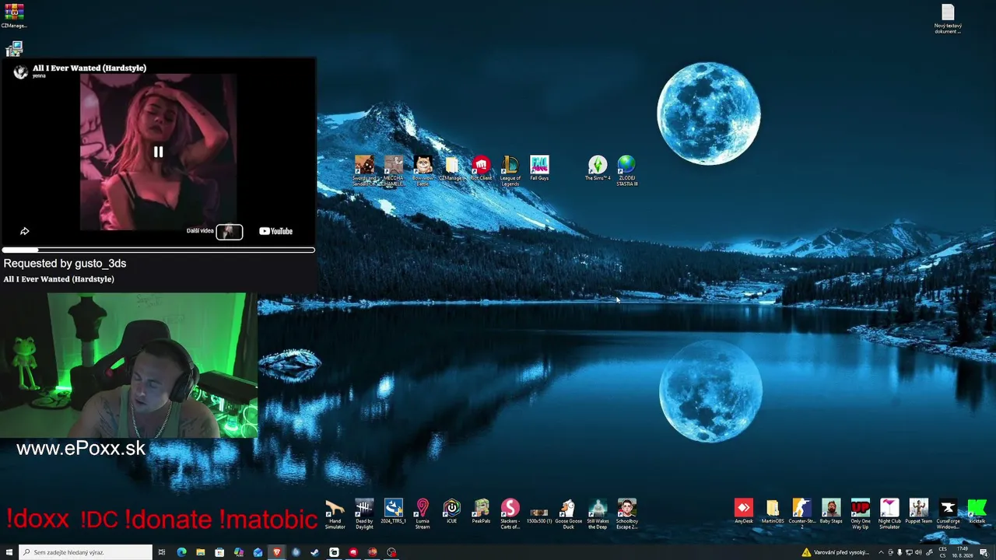Launch League of Legends shortcut
Viewport: 996px width, 560px height.
(x=510, y=170)
